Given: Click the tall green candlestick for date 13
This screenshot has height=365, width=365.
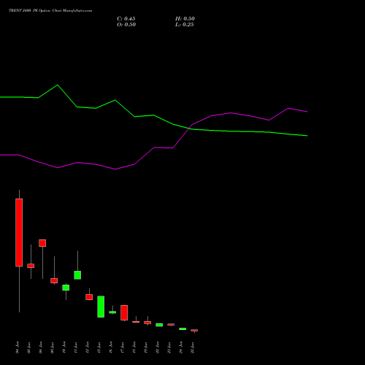Looking at the screenshot, I should coord(101,307).
